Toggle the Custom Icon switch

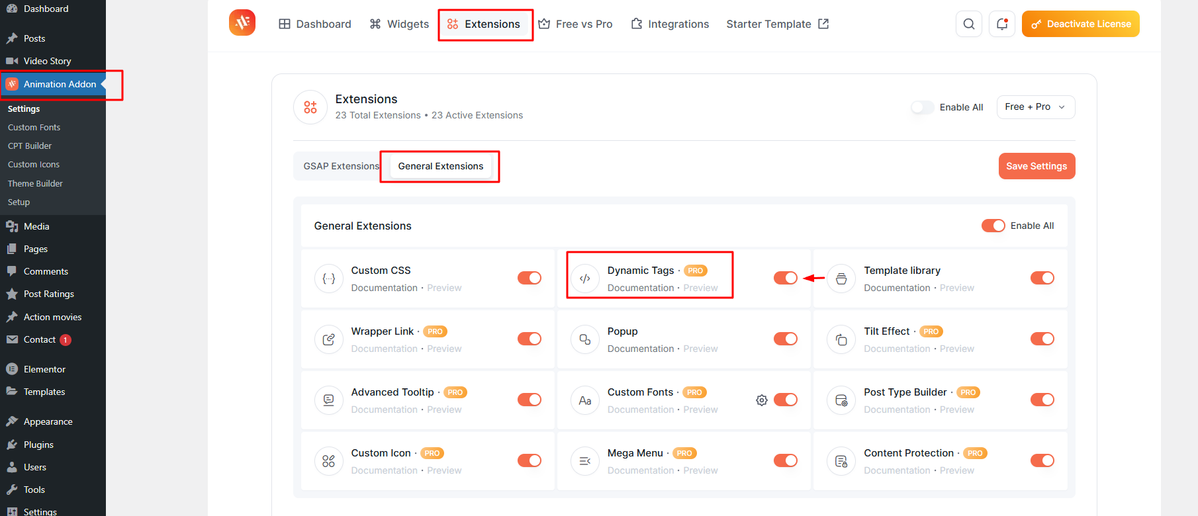pyautogui.click(x=530, y=460)
